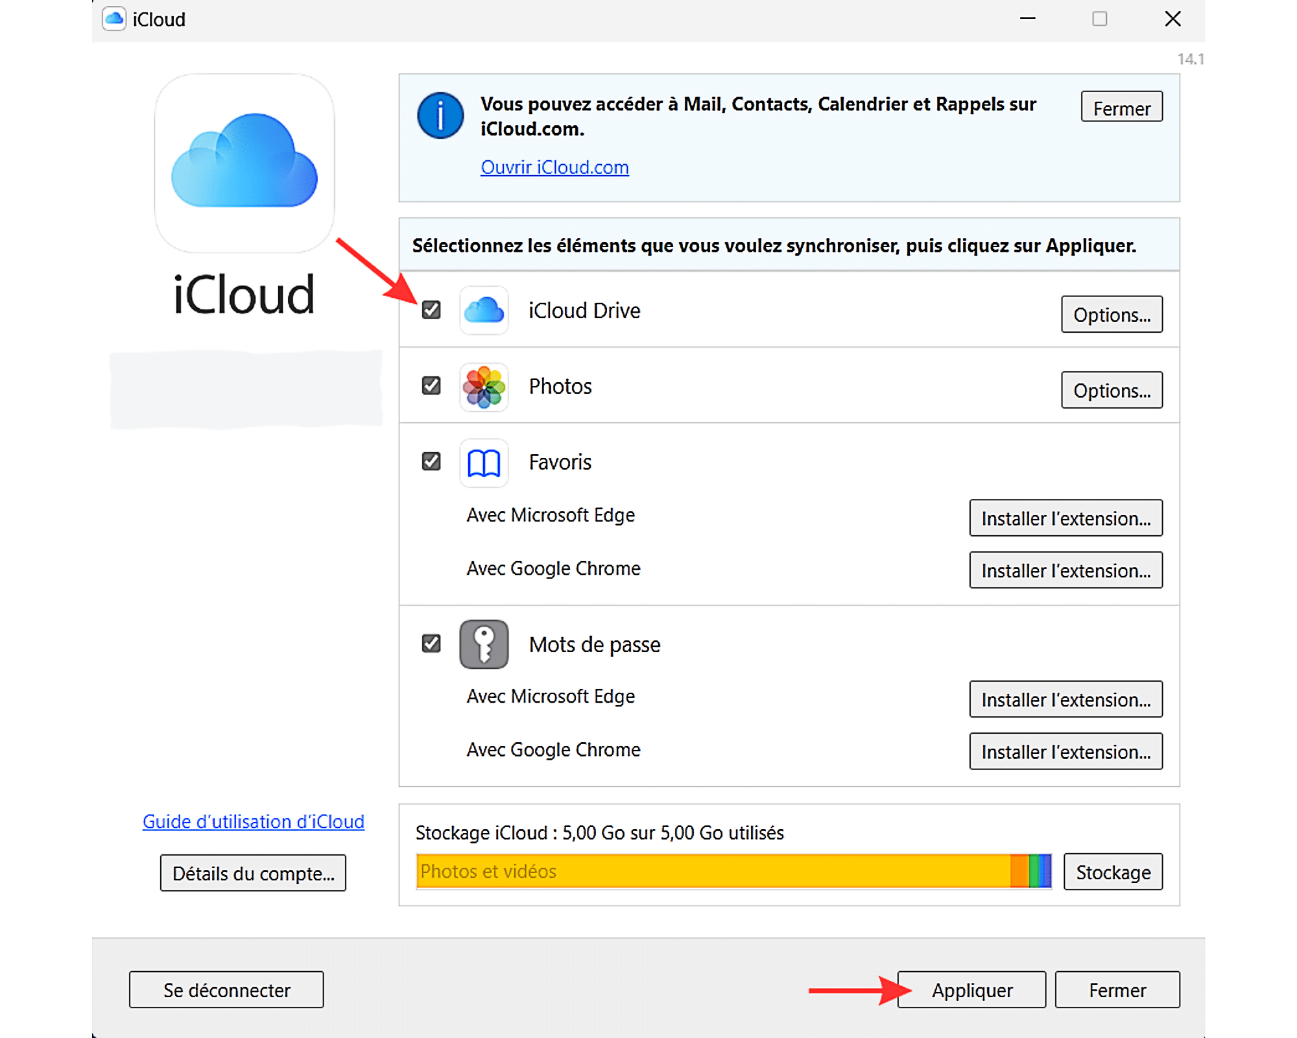Click the Stockage button
The height and width of the screenshot is (1038, 1297).
point(1113,872)
